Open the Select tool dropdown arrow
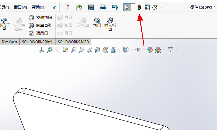 [133, 7]
